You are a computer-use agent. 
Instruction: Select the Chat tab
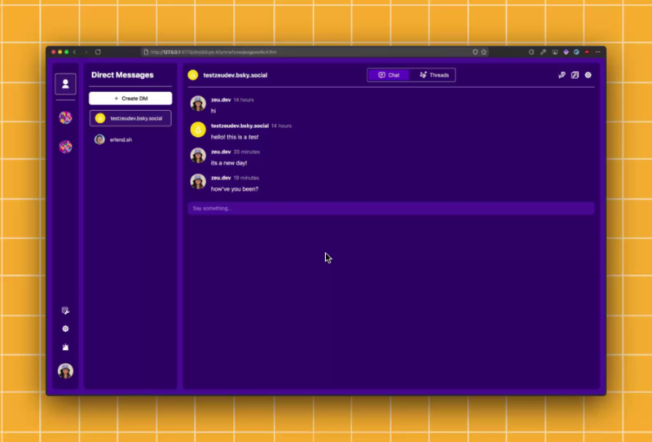pyautogui.click(x=389, y=75)
